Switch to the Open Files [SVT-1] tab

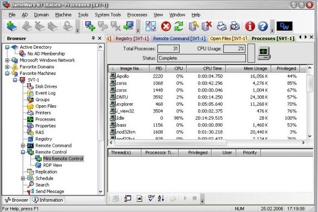point(228,38)
